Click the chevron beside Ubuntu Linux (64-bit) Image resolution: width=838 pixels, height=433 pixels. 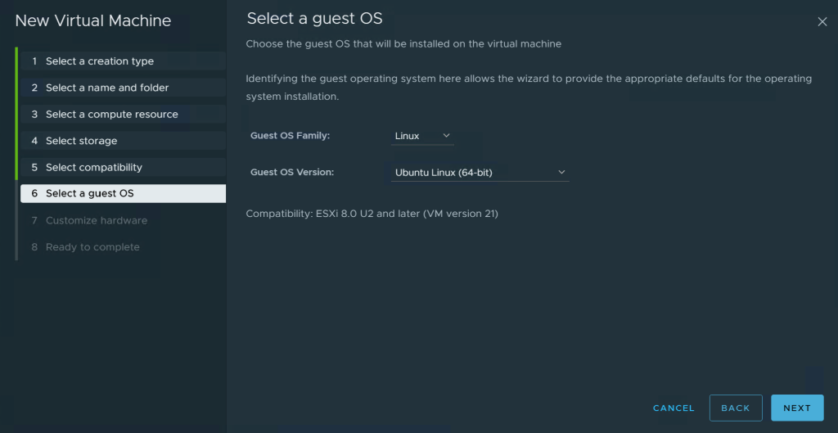tap(561, 172)
